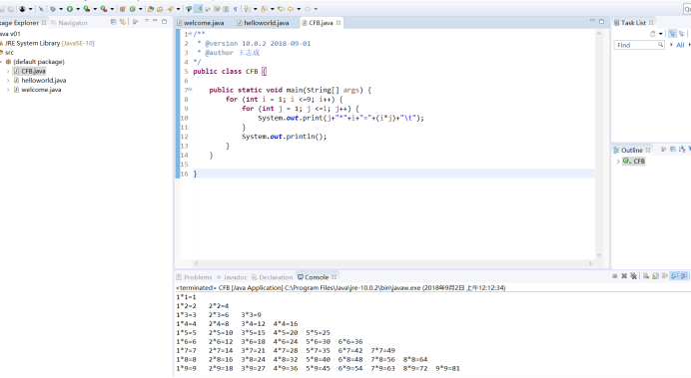Screen dimensions: 691x378
Task: Click the Coverage run icon in toolbar
Action: (87, 9)
